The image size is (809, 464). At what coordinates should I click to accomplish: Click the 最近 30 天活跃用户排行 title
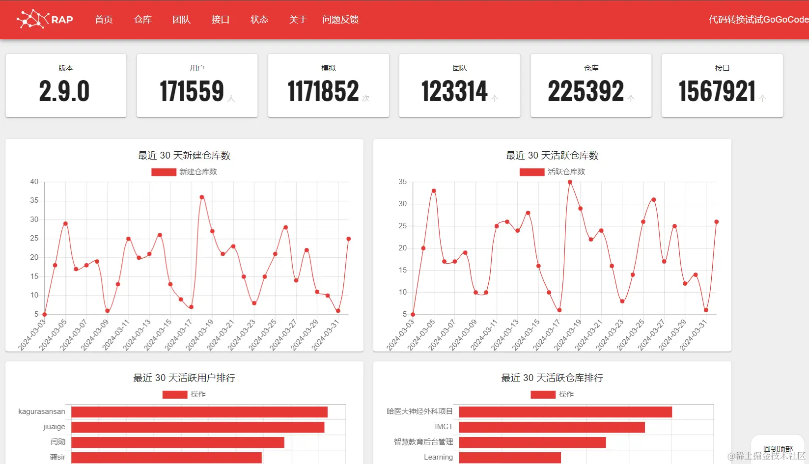pyautogui.click(x=184, y=378)
